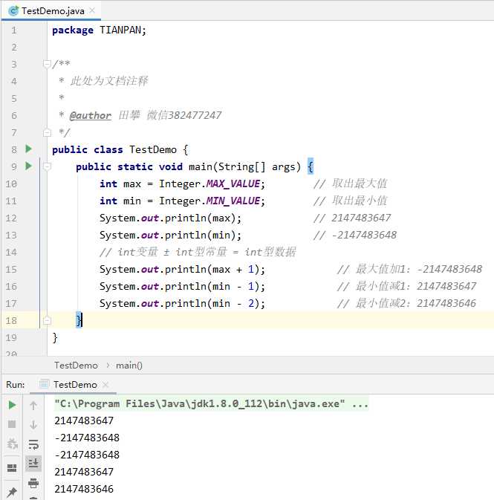Click the class name TestDemo in its declaration
This screenshot has height=500, width=494.
(x=153, y=149)
